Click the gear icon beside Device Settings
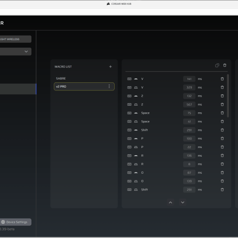 click(3, 222)
